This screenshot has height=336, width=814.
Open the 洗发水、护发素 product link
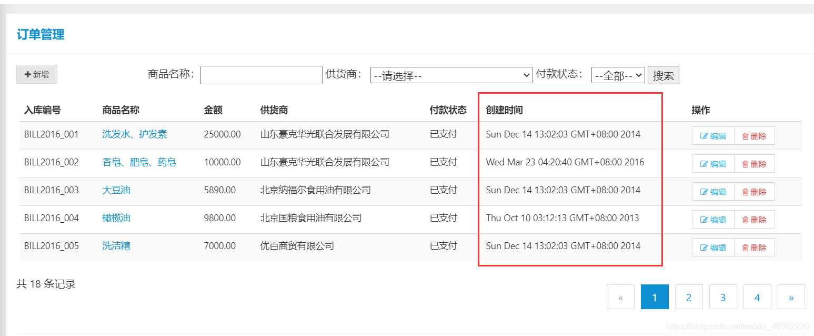point(135,134)
